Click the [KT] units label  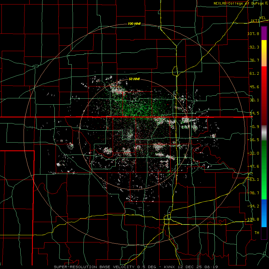(x=255, y=21)
